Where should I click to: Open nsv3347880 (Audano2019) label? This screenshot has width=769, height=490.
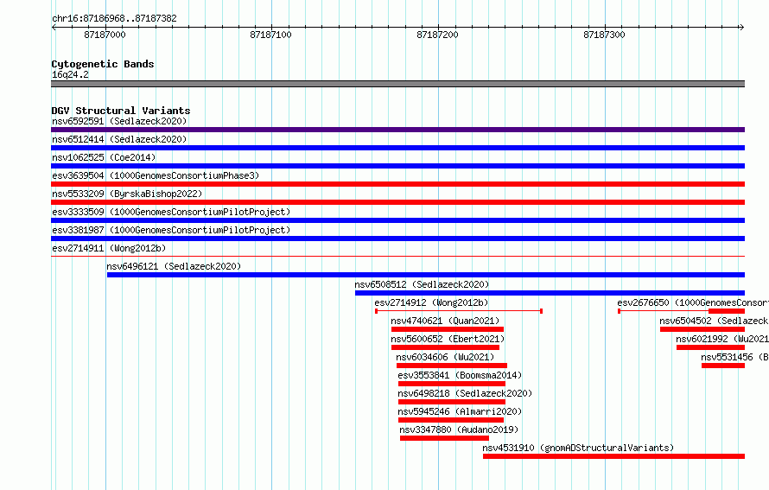(x=459, y=430)
